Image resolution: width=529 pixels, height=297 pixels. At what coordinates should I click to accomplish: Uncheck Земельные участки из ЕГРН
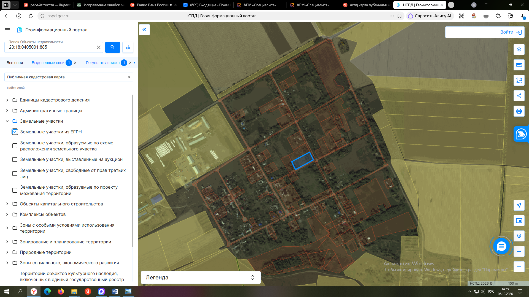click(15, 132)
